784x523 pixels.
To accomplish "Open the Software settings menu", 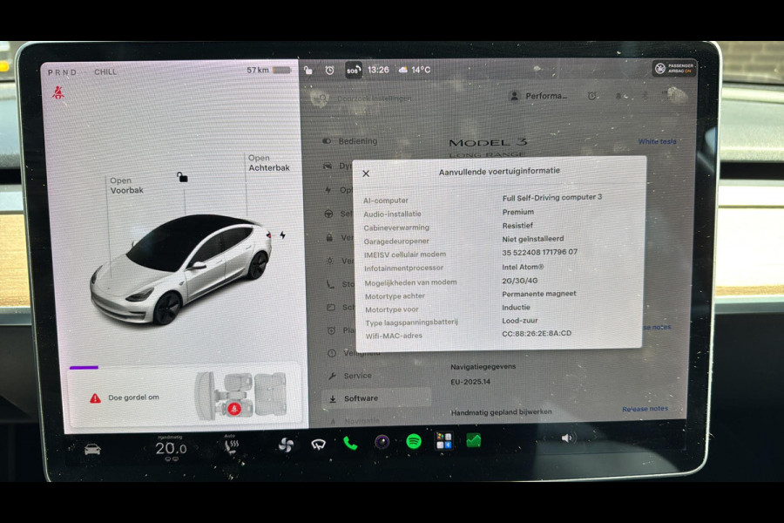I will tap(376, 398).
